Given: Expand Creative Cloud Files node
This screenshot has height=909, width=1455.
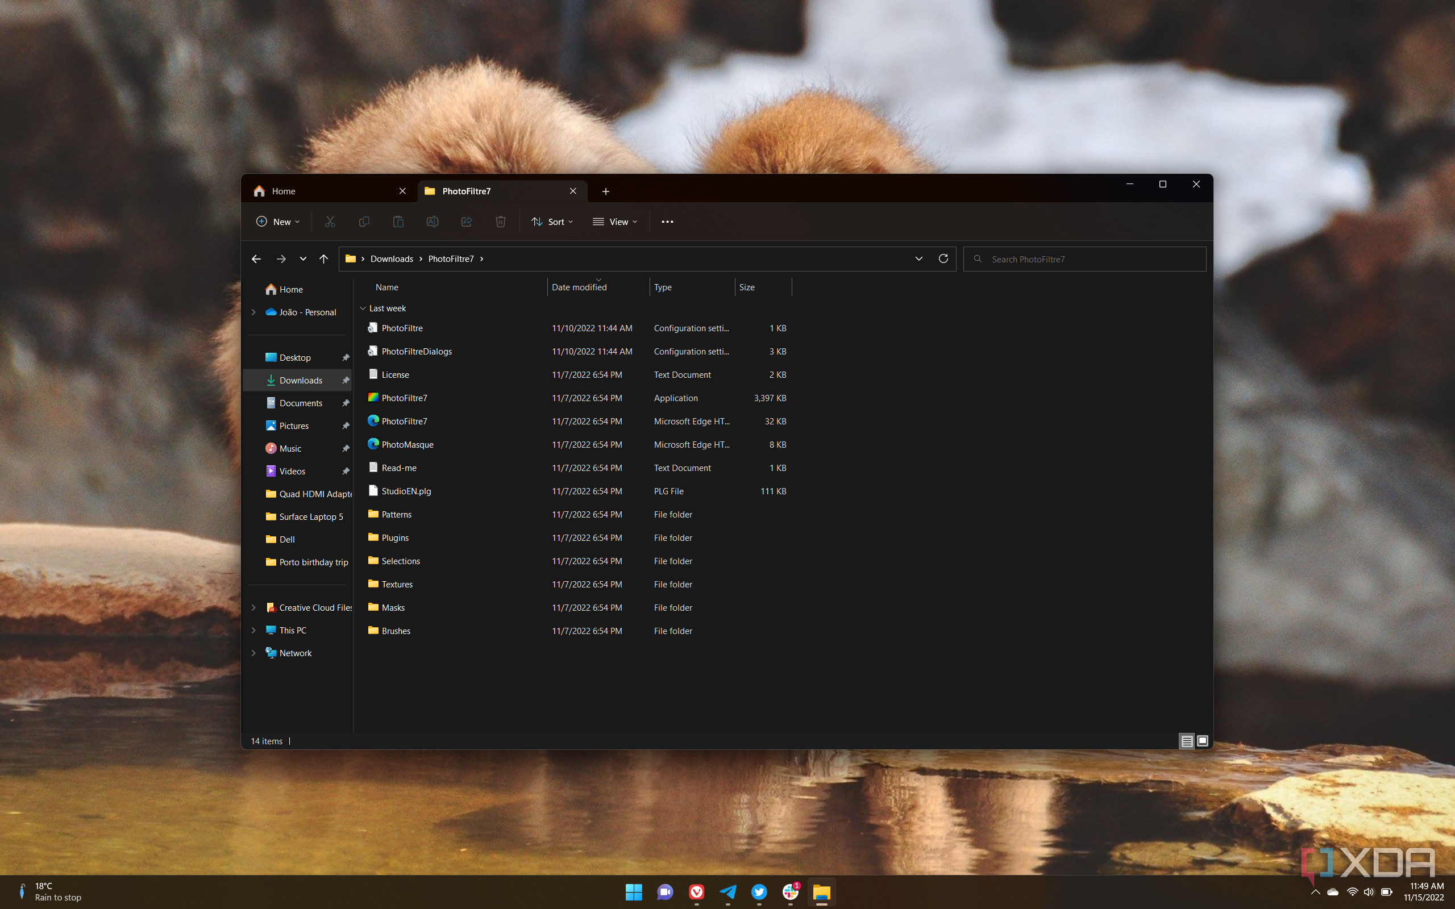Looking at the screenshot, I should point(253,608).
